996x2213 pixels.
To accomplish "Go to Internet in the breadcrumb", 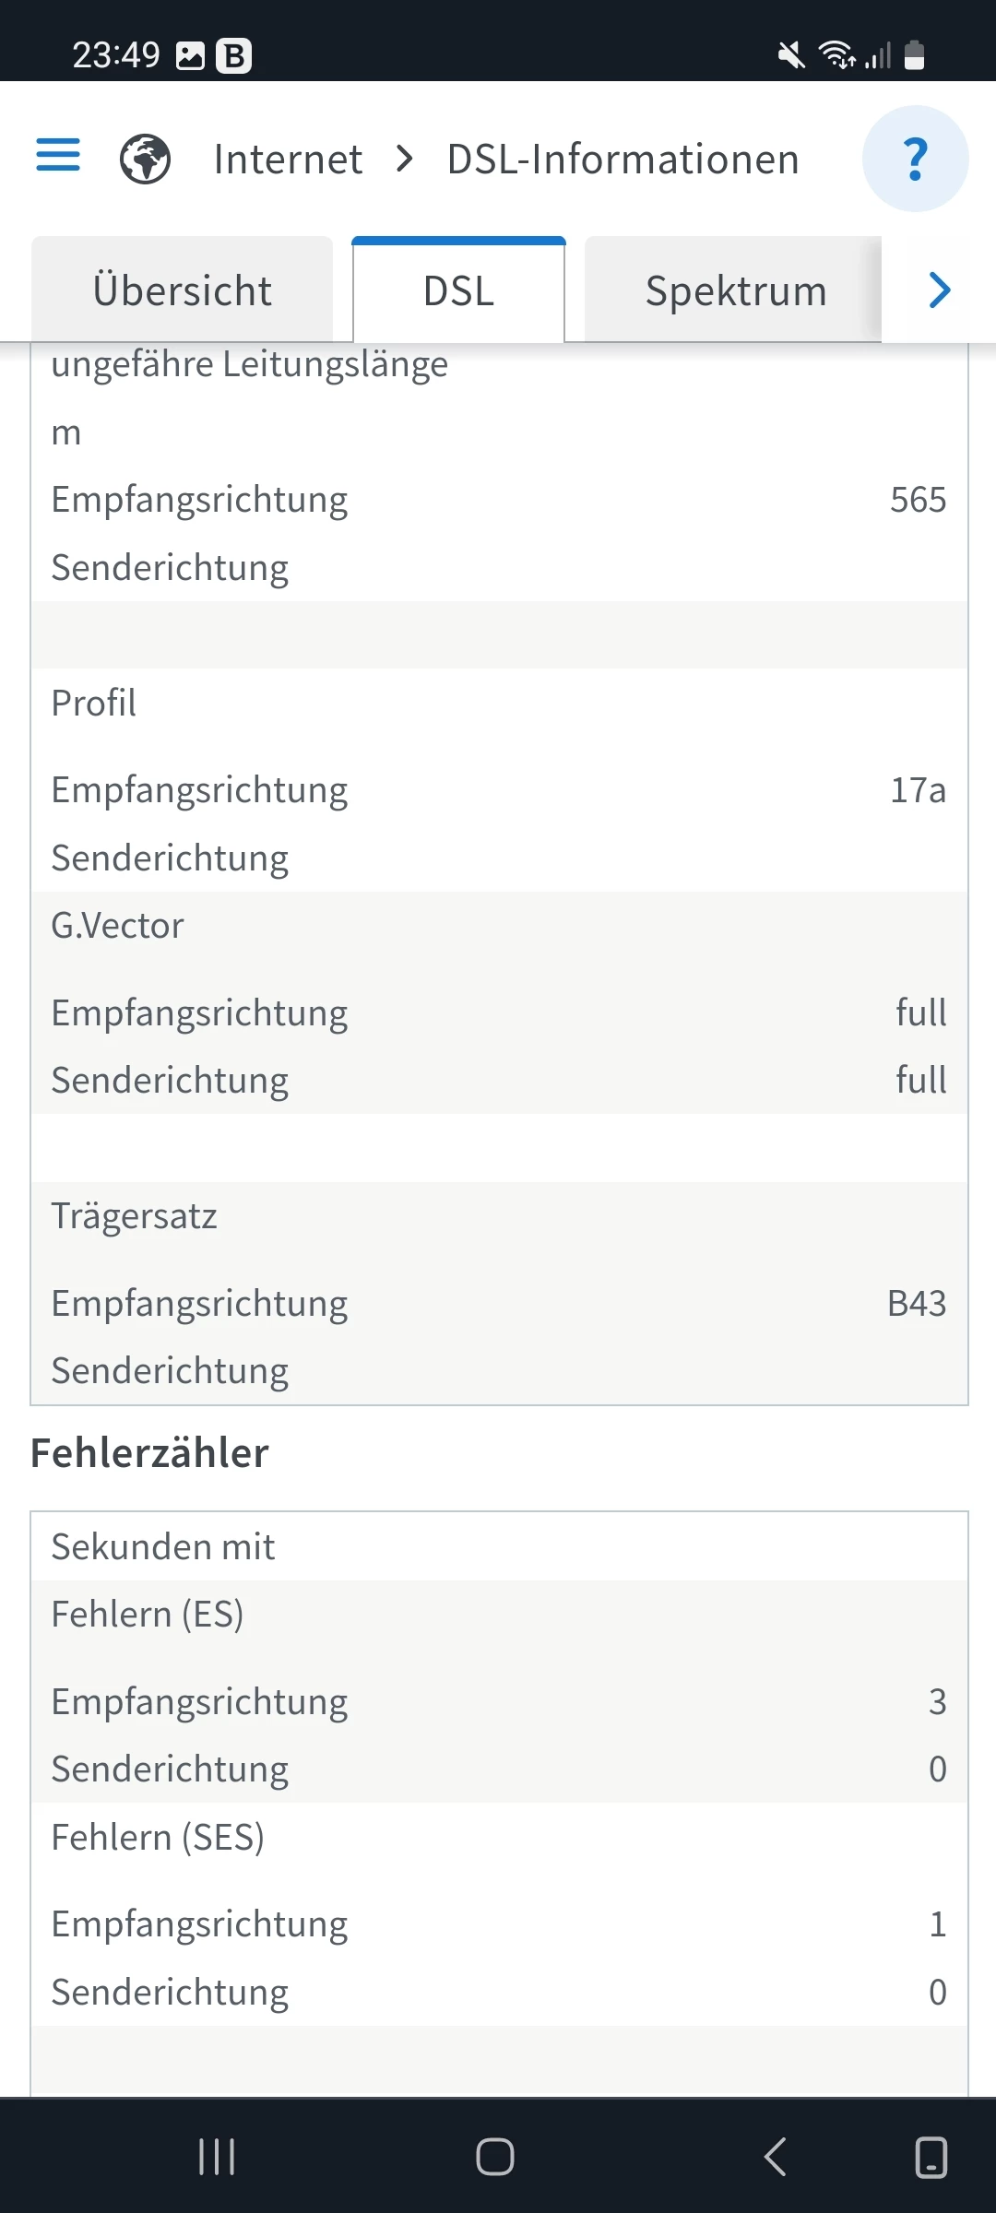I will (288, 159).
